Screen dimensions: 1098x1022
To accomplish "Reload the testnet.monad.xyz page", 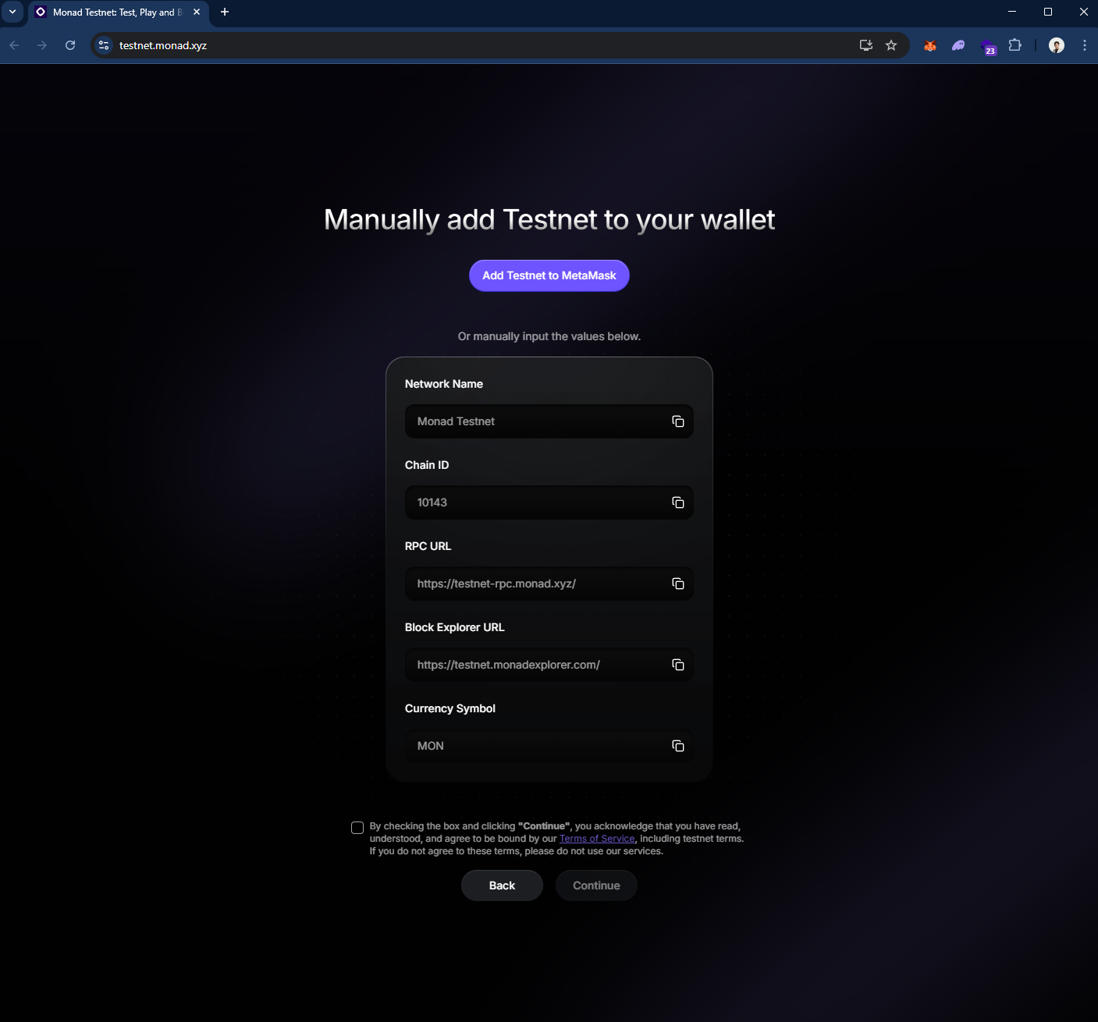I will (x=70, y=45).
